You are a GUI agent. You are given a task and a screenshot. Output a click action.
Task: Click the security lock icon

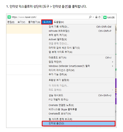[x=96, y=17]
